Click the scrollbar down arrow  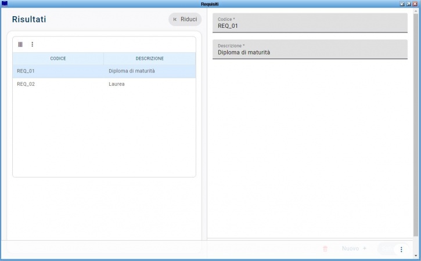tap(416, 255)
